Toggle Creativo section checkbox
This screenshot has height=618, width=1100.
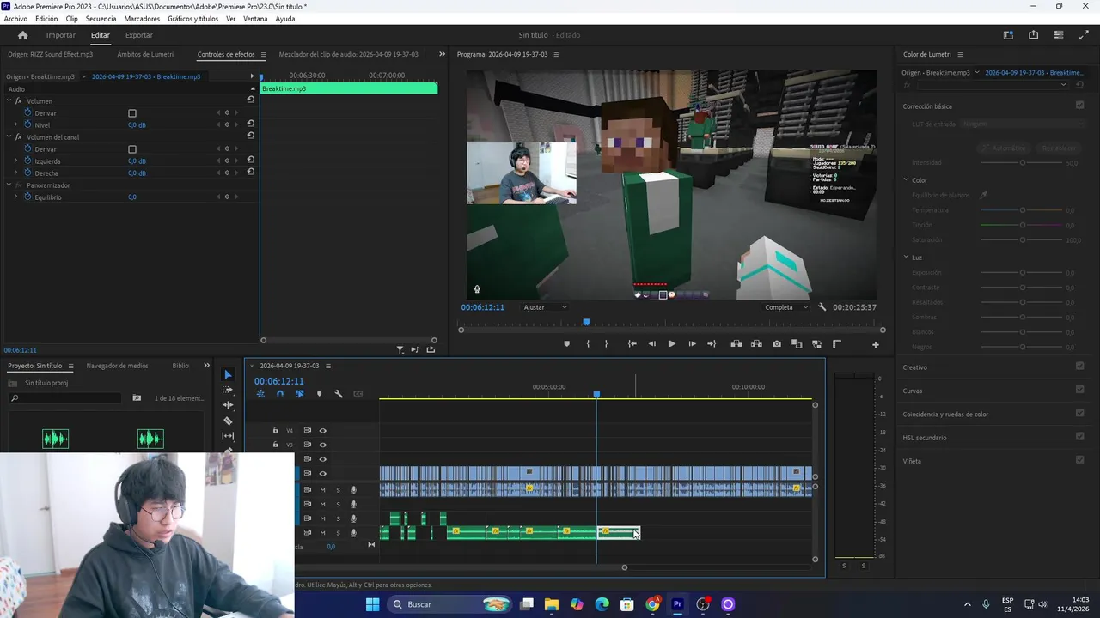pyautogui.click(x=1079, y=367)
